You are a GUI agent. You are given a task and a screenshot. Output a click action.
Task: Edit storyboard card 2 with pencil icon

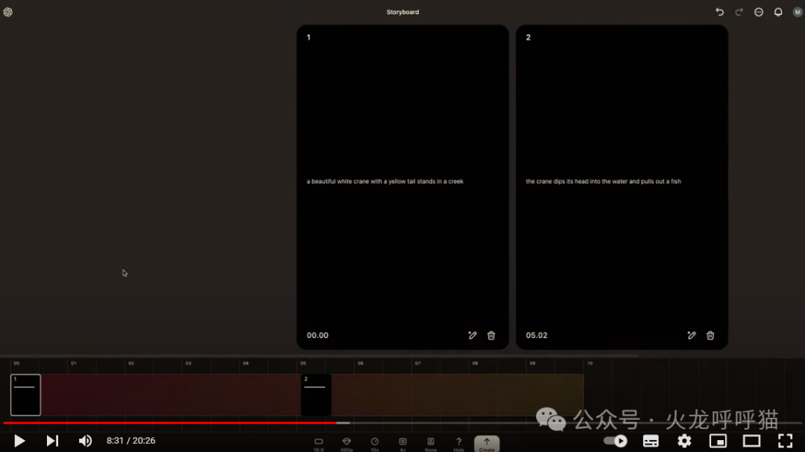tap(692, 336)
